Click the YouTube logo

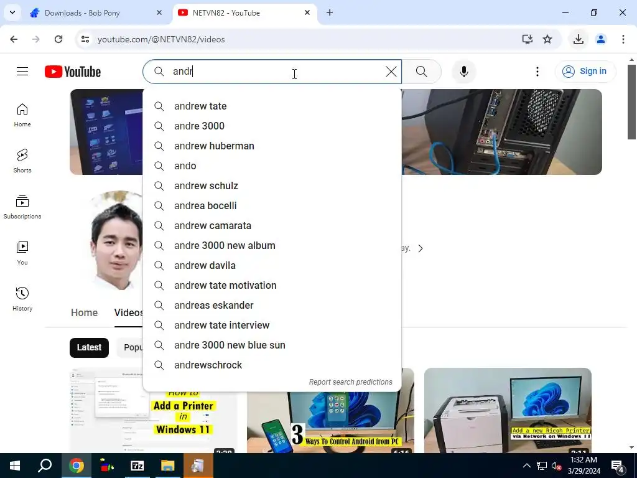coord(73,72)
